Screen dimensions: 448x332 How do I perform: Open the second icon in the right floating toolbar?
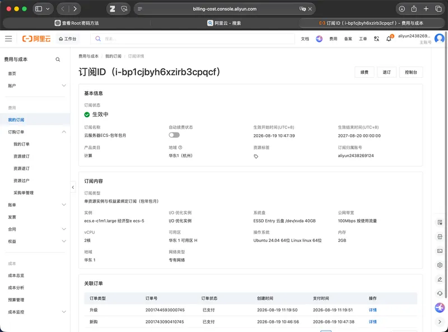tap(440, 236)
